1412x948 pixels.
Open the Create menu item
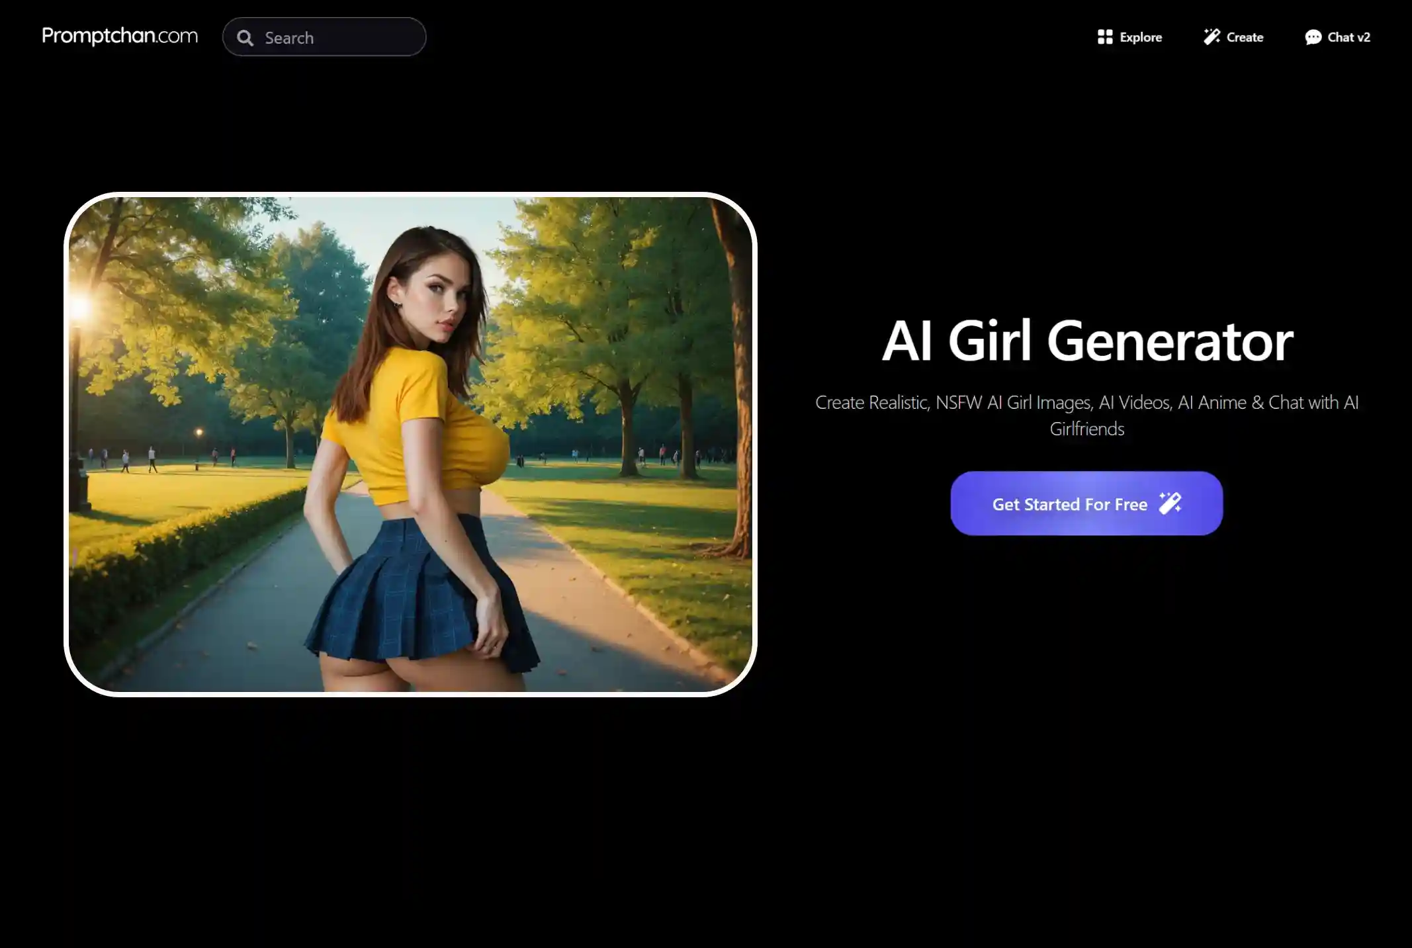(x=1244, y=37)
